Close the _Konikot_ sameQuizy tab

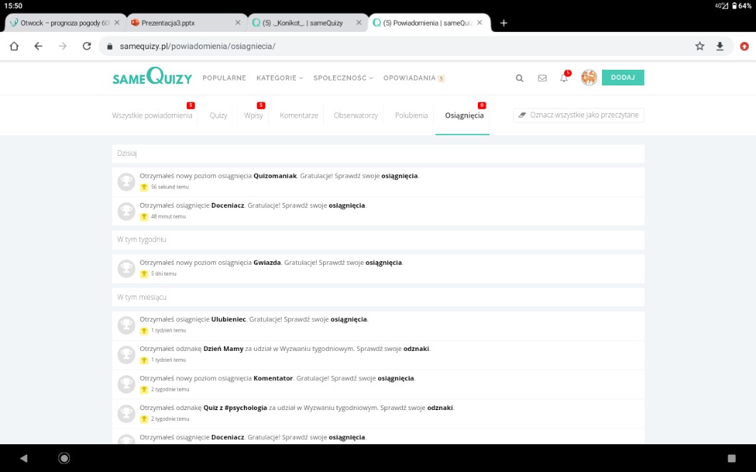pyautogui.click(x=359, y=23)
